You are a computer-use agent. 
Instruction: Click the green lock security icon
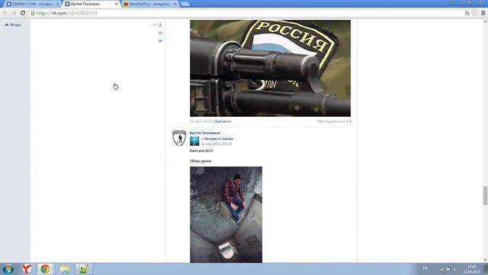pos(33,13)
